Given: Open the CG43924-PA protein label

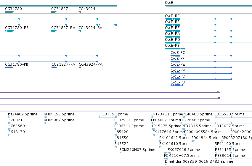Looking at the screenshot, I should tap(91, 65).
